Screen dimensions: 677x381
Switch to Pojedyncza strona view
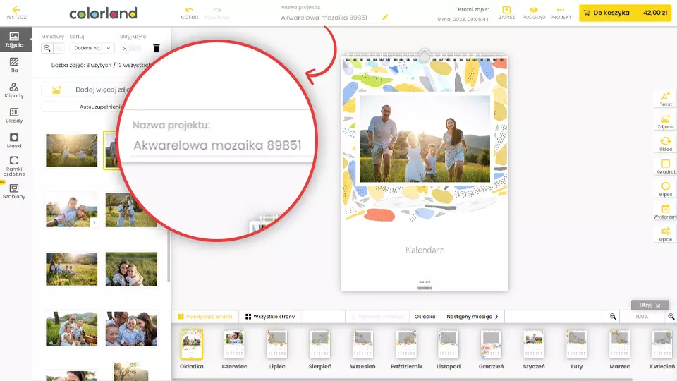pyautogui.click(x=205, y=317)
